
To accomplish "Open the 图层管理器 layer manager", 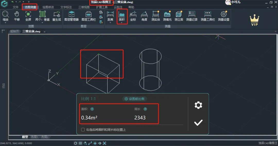I will point(72,16).
